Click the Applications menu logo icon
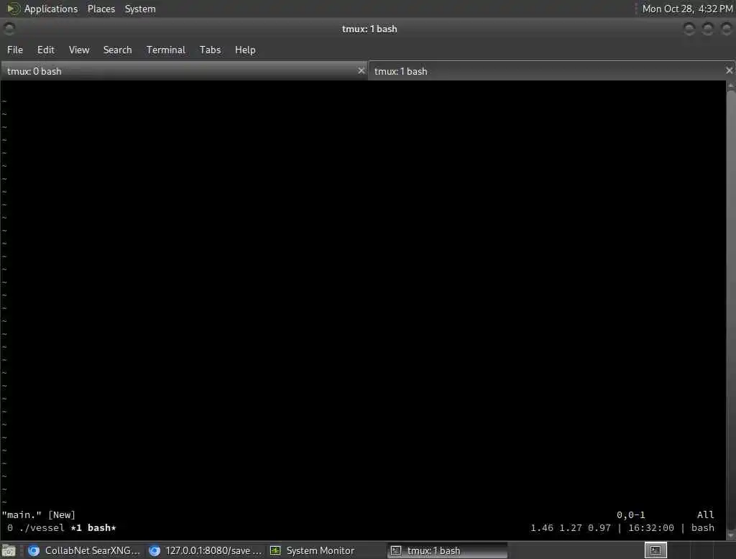The image size is (736, 559). pos(13,9)
